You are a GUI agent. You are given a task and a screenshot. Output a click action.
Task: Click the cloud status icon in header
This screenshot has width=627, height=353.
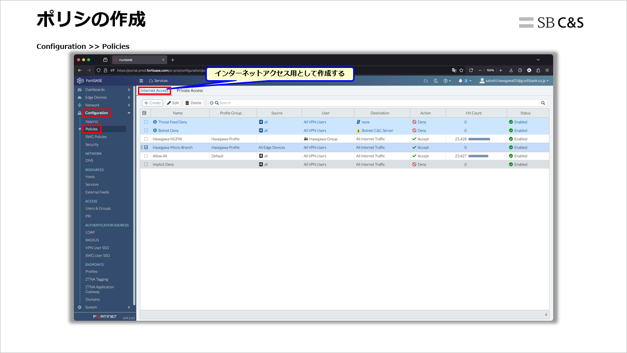coord(425,81)
